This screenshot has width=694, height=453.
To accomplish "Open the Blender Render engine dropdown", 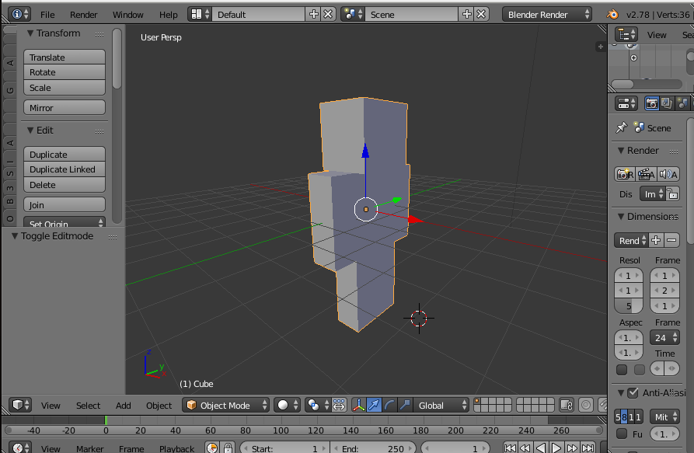I will [x=546, y=14].
